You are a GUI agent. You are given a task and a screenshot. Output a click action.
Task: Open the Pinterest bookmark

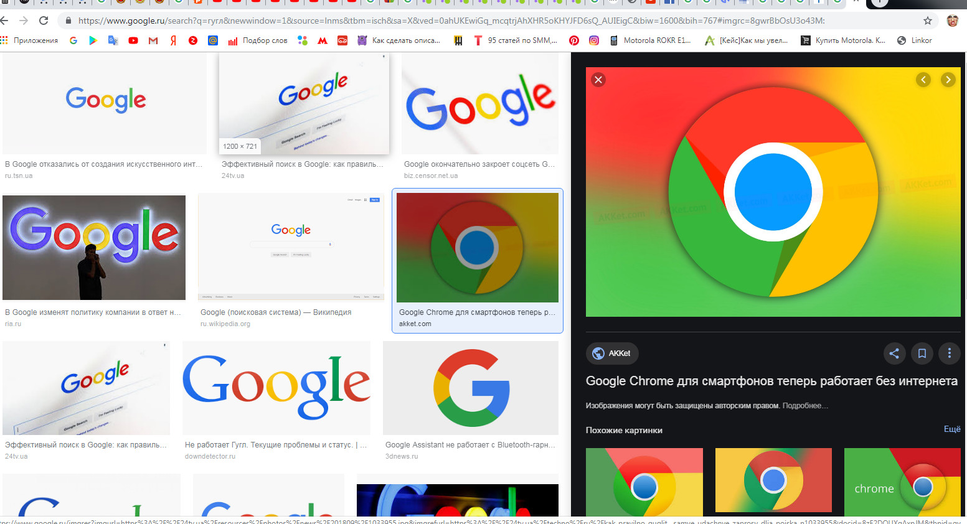pos(574,40)
